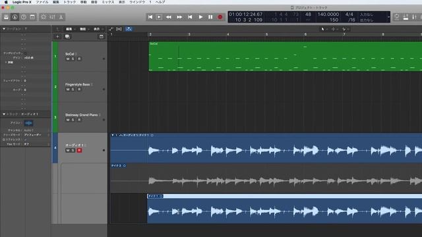
Task: Open the pointer tool menu
Action: pyautogui.click(x=324, y=29)
